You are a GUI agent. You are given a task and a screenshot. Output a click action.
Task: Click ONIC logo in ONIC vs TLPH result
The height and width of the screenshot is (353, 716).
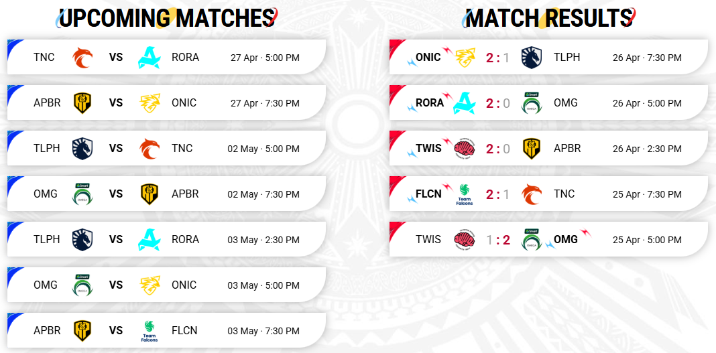[x=465, y=58]
